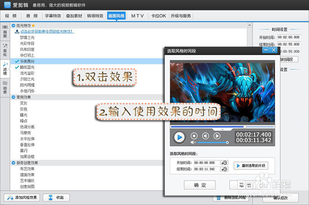Select the 流光溢彩 effect
Image resolution: width=309 pixels, height=205 pixels.
27,73
